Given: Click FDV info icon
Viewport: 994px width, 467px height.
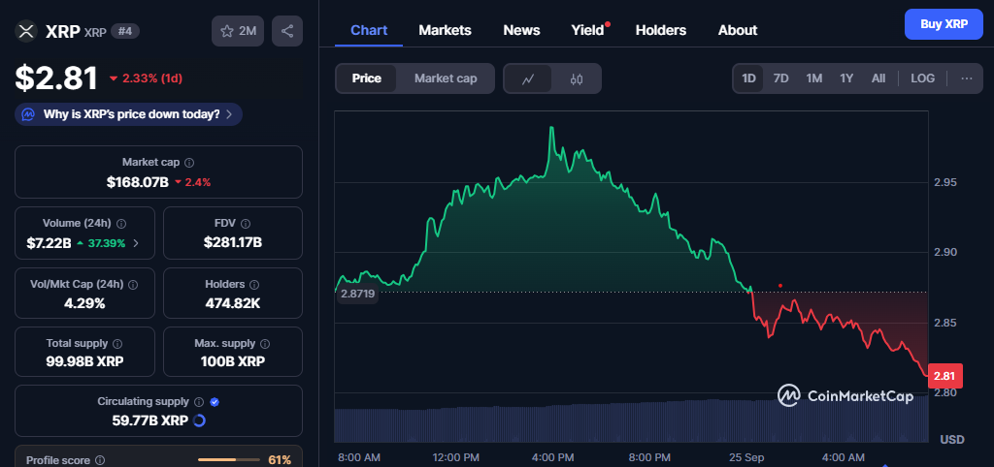Looking at the screenshot, I should point(246,224).
